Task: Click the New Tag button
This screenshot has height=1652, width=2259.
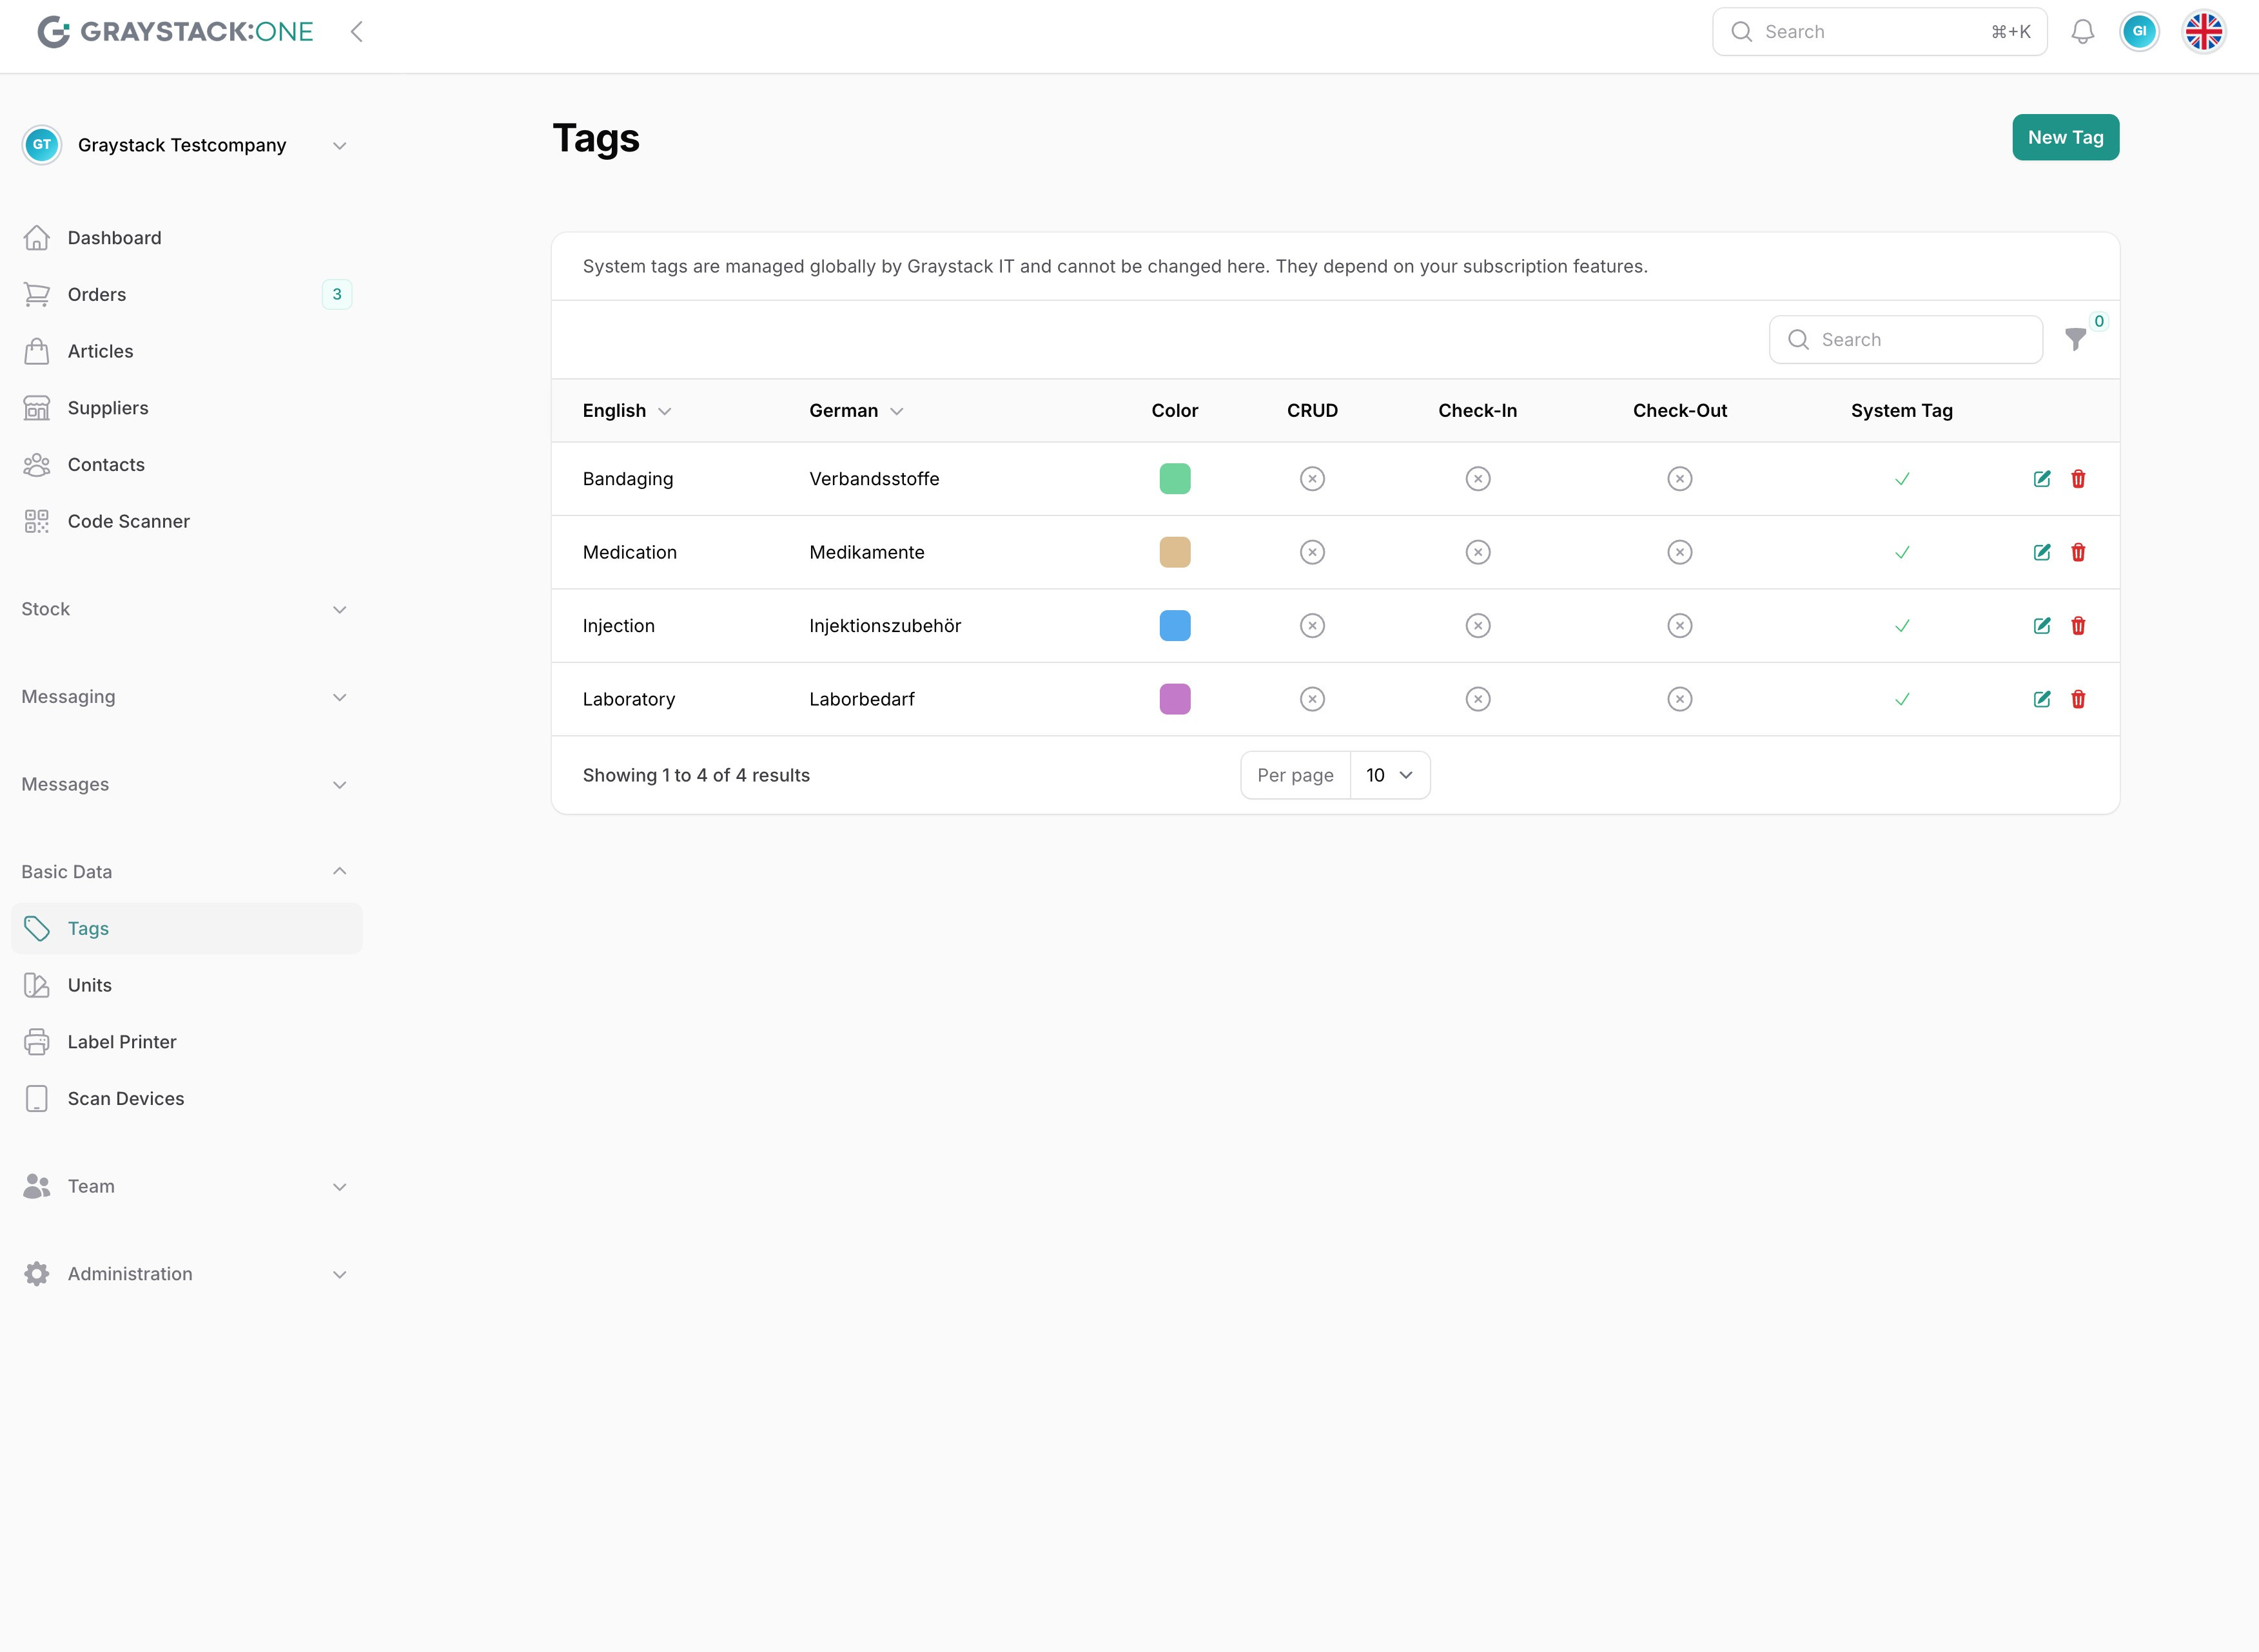Action: coord(2064,137)
